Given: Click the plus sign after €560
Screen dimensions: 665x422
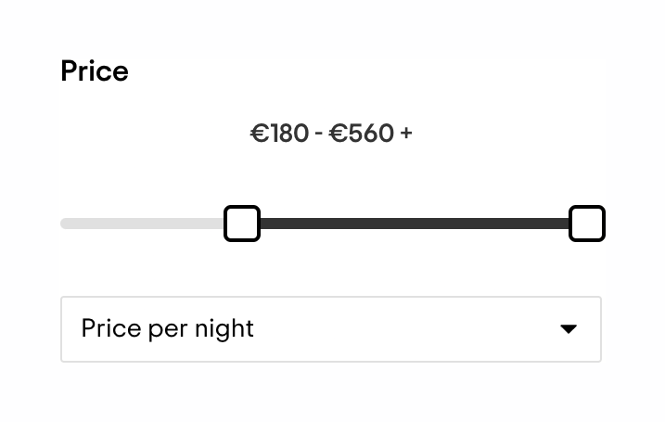Looking at the screenshot, I should [406, 134].
